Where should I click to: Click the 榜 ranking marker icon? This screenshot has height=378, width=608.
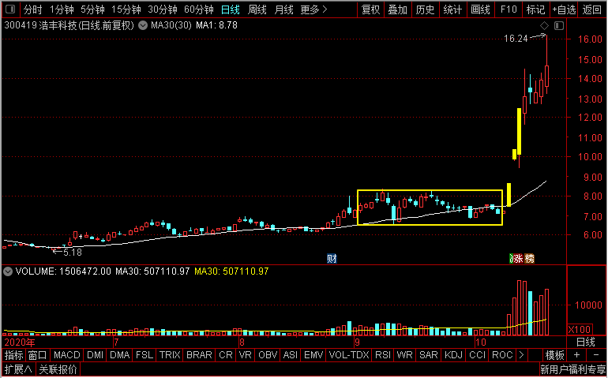pyautogui.click(x=529, y=258)
